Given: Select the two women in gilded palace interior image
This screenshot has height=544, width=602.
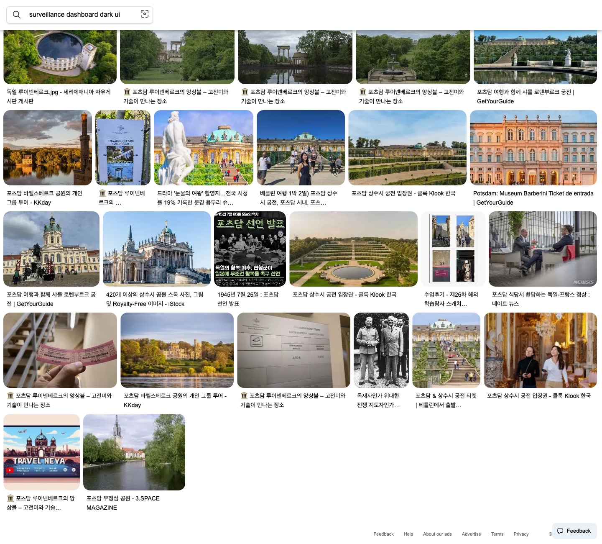Looking at the screenshot, I should click(x=540, y=350).
